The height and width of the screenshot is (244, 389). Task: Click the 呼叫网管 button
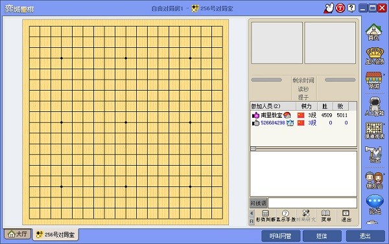(281, 236)
